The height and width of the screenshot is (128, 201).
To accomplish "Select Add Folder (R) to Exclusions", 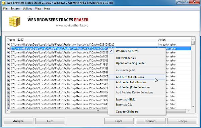I will coord(137,87).
